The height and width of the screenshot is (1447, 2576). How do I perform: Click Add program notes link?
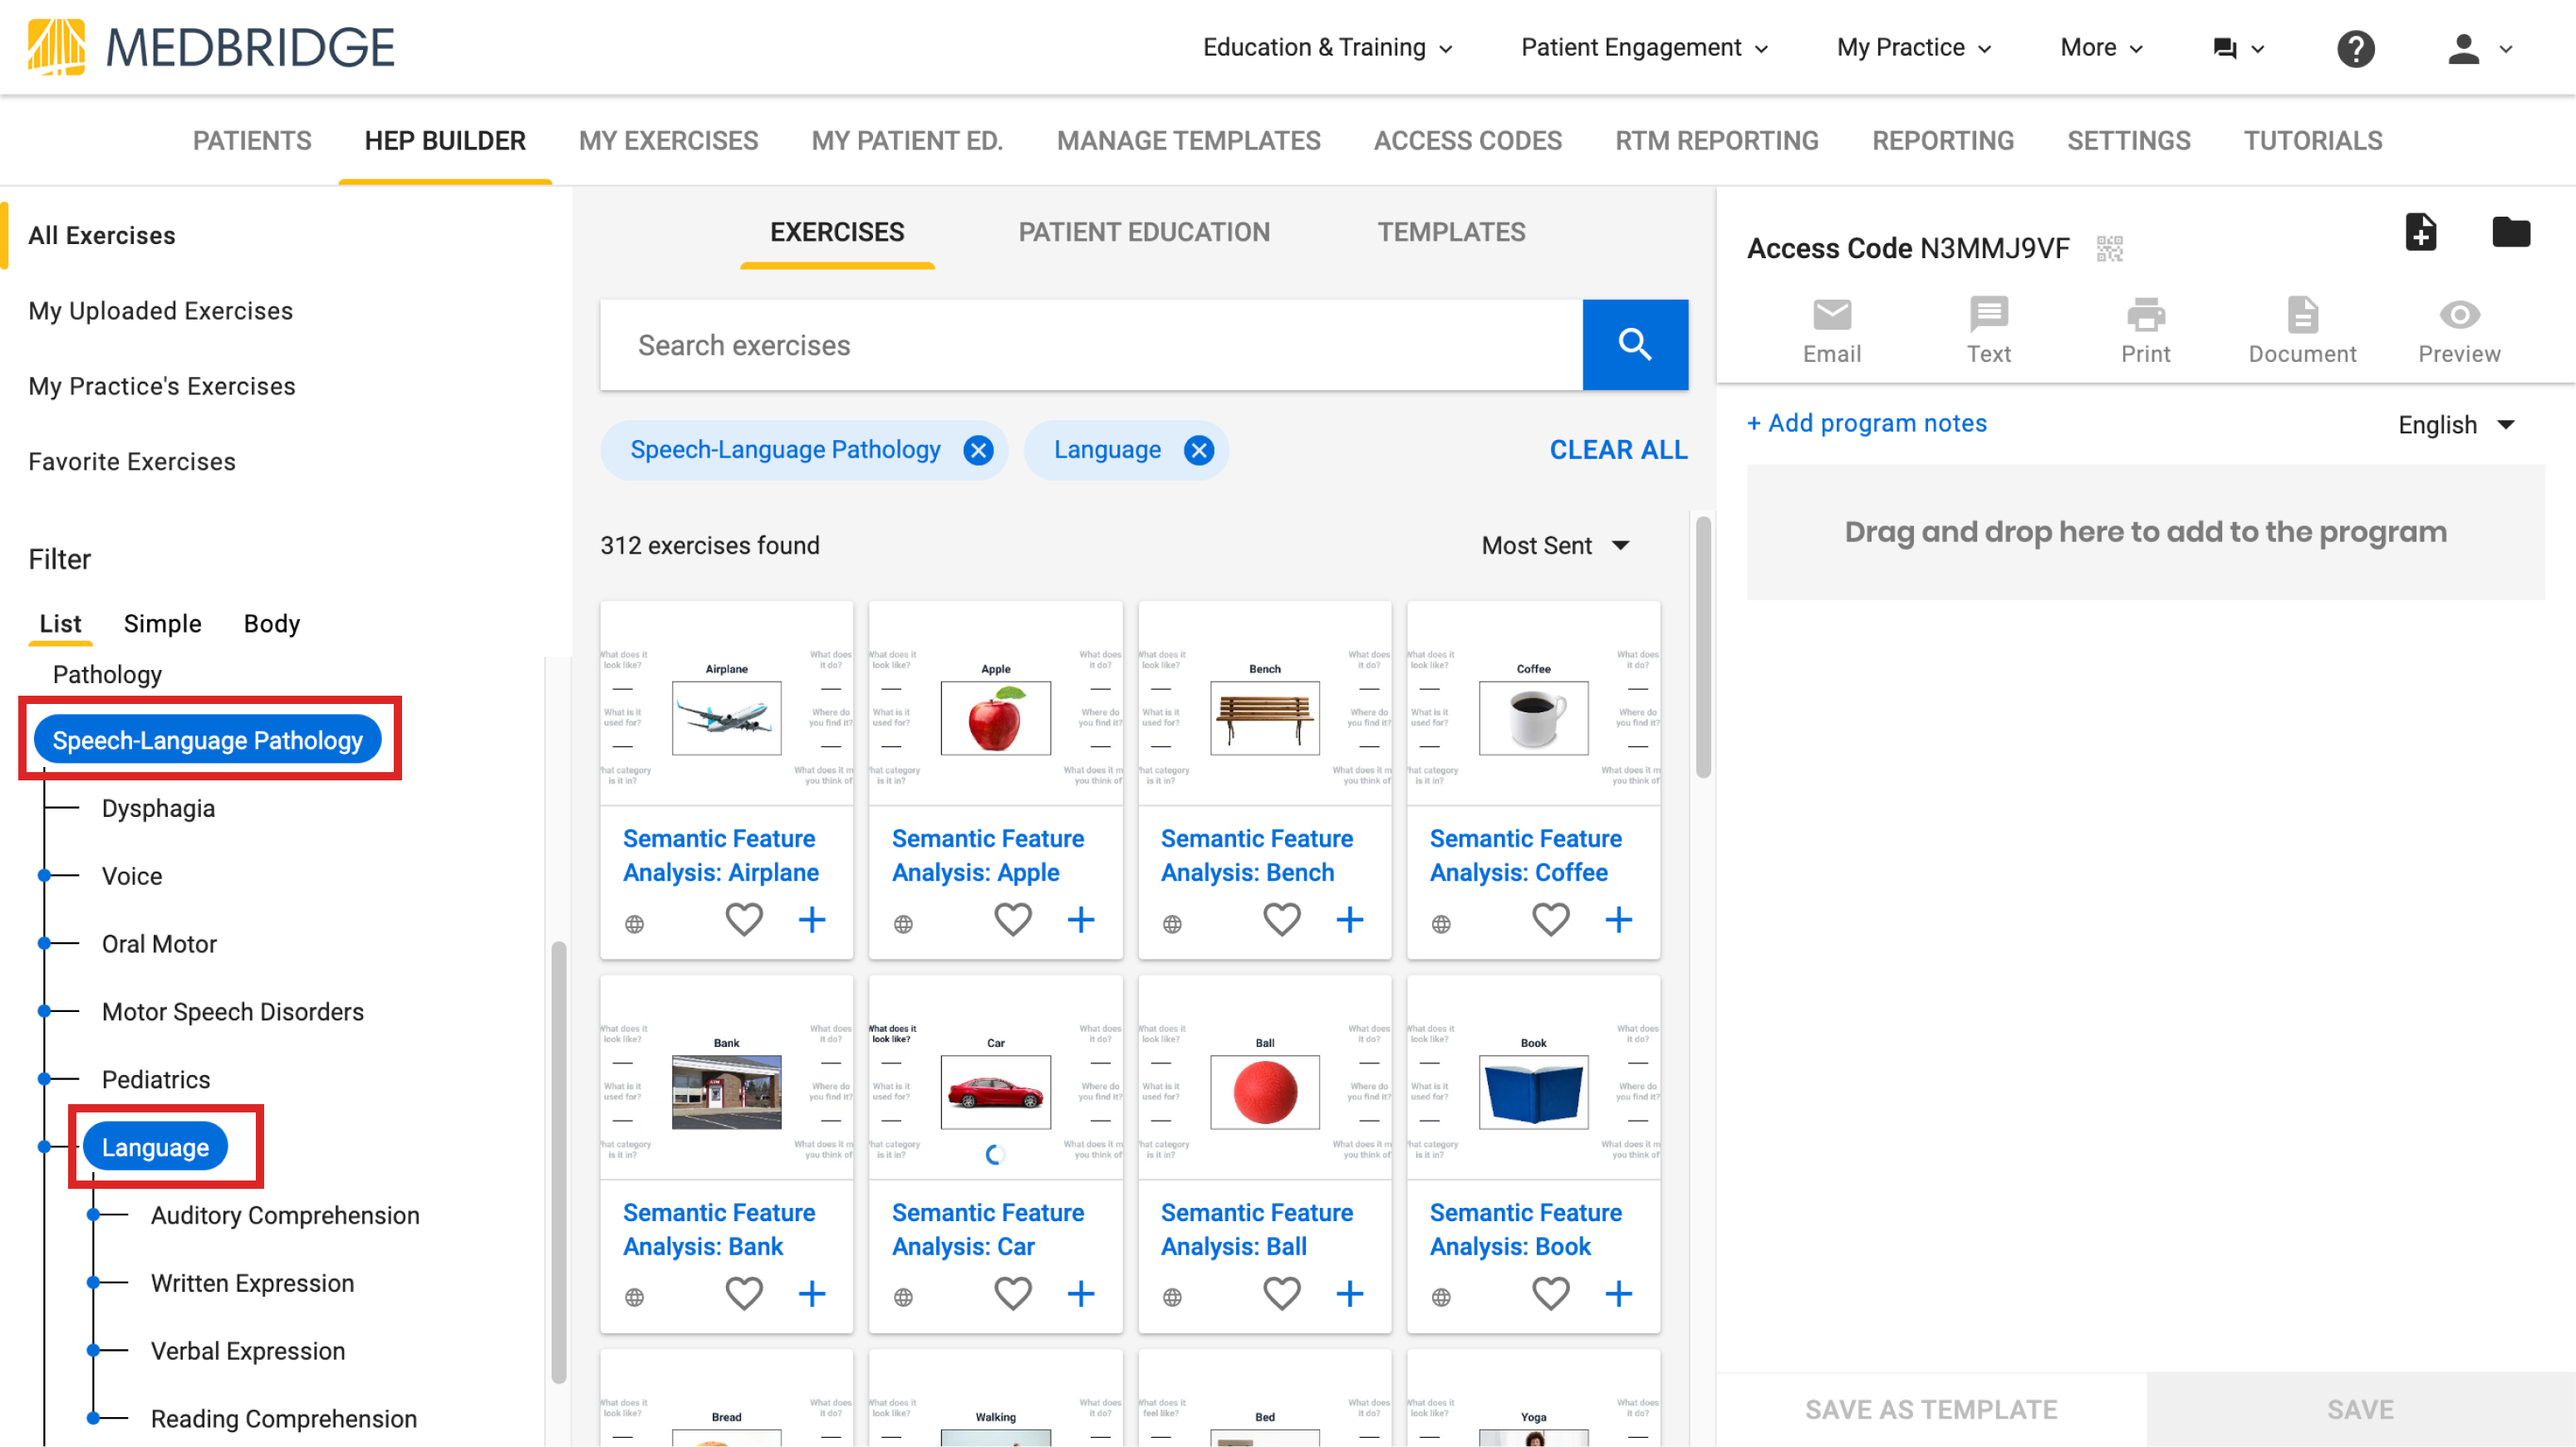[x=1866, y=423]
